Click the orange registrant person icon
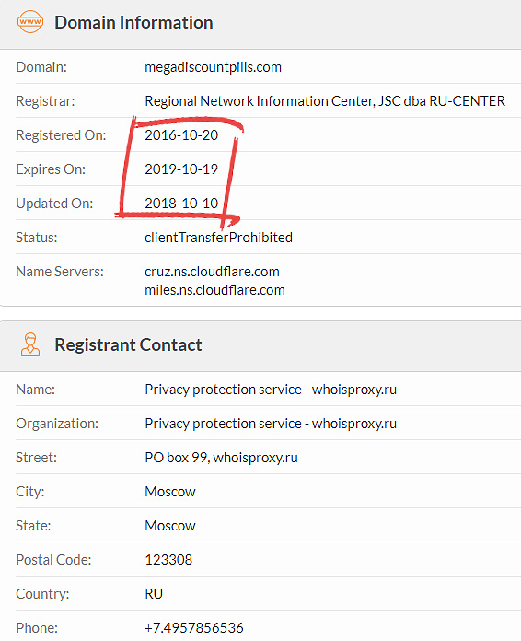 click(x=30, y=344)
